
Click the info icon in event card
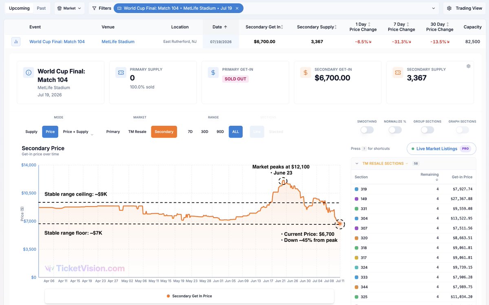(29, 72)
